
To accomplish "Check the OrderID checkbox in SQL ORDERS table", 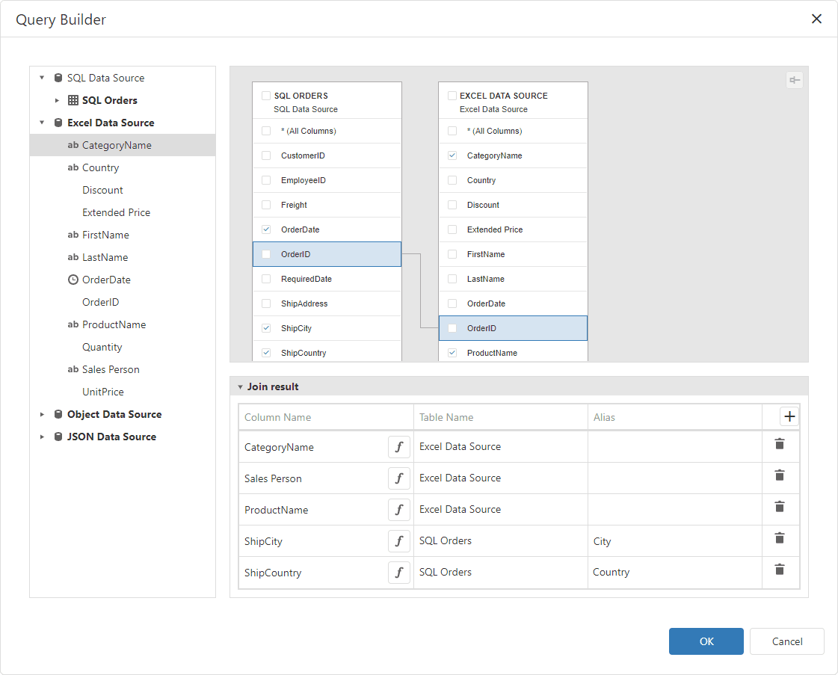I will pyautogui.click(x=265, y=254).
